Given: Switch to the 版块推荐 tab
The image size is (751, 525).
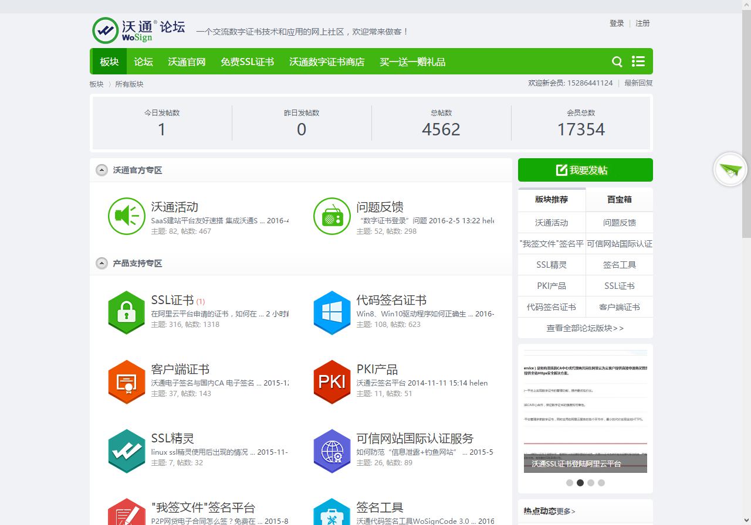Looking at the screenshot, I should click(x=552, y=200).
